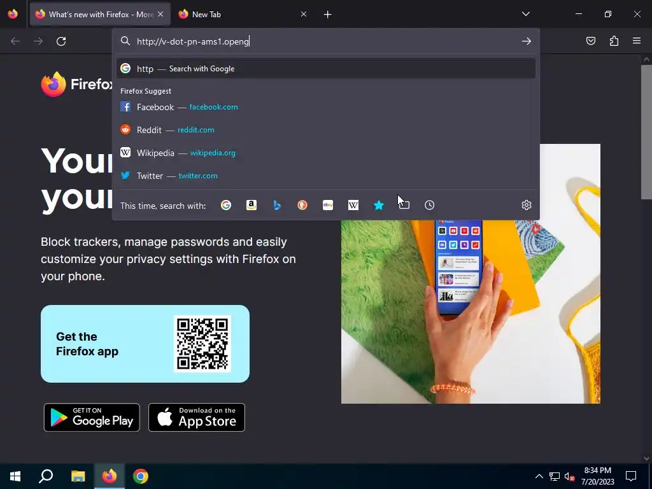Open the Save to Pocket icon
The image size is (652, 489).
(590, 41)
